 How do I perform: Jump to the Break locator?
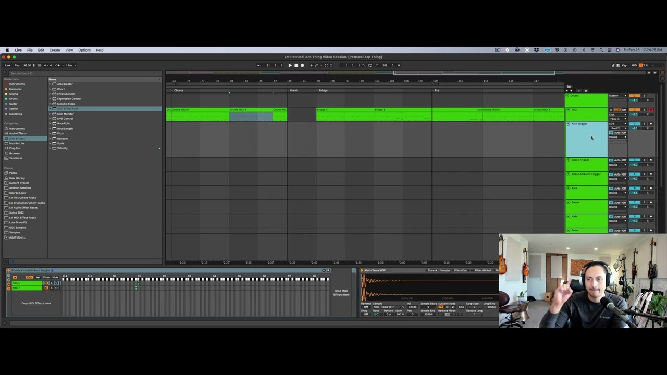tap(294, 90)
